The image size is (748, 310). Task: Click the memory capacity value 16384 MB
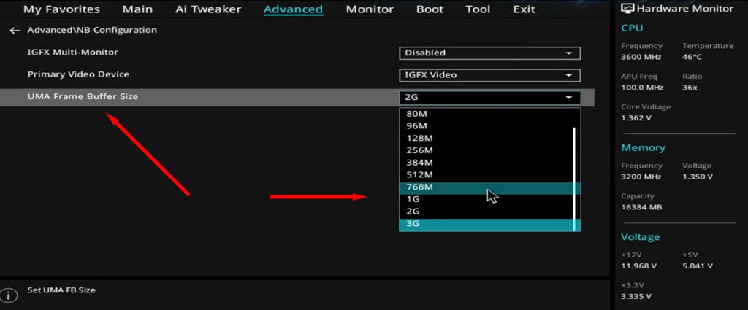click(641, 208)
